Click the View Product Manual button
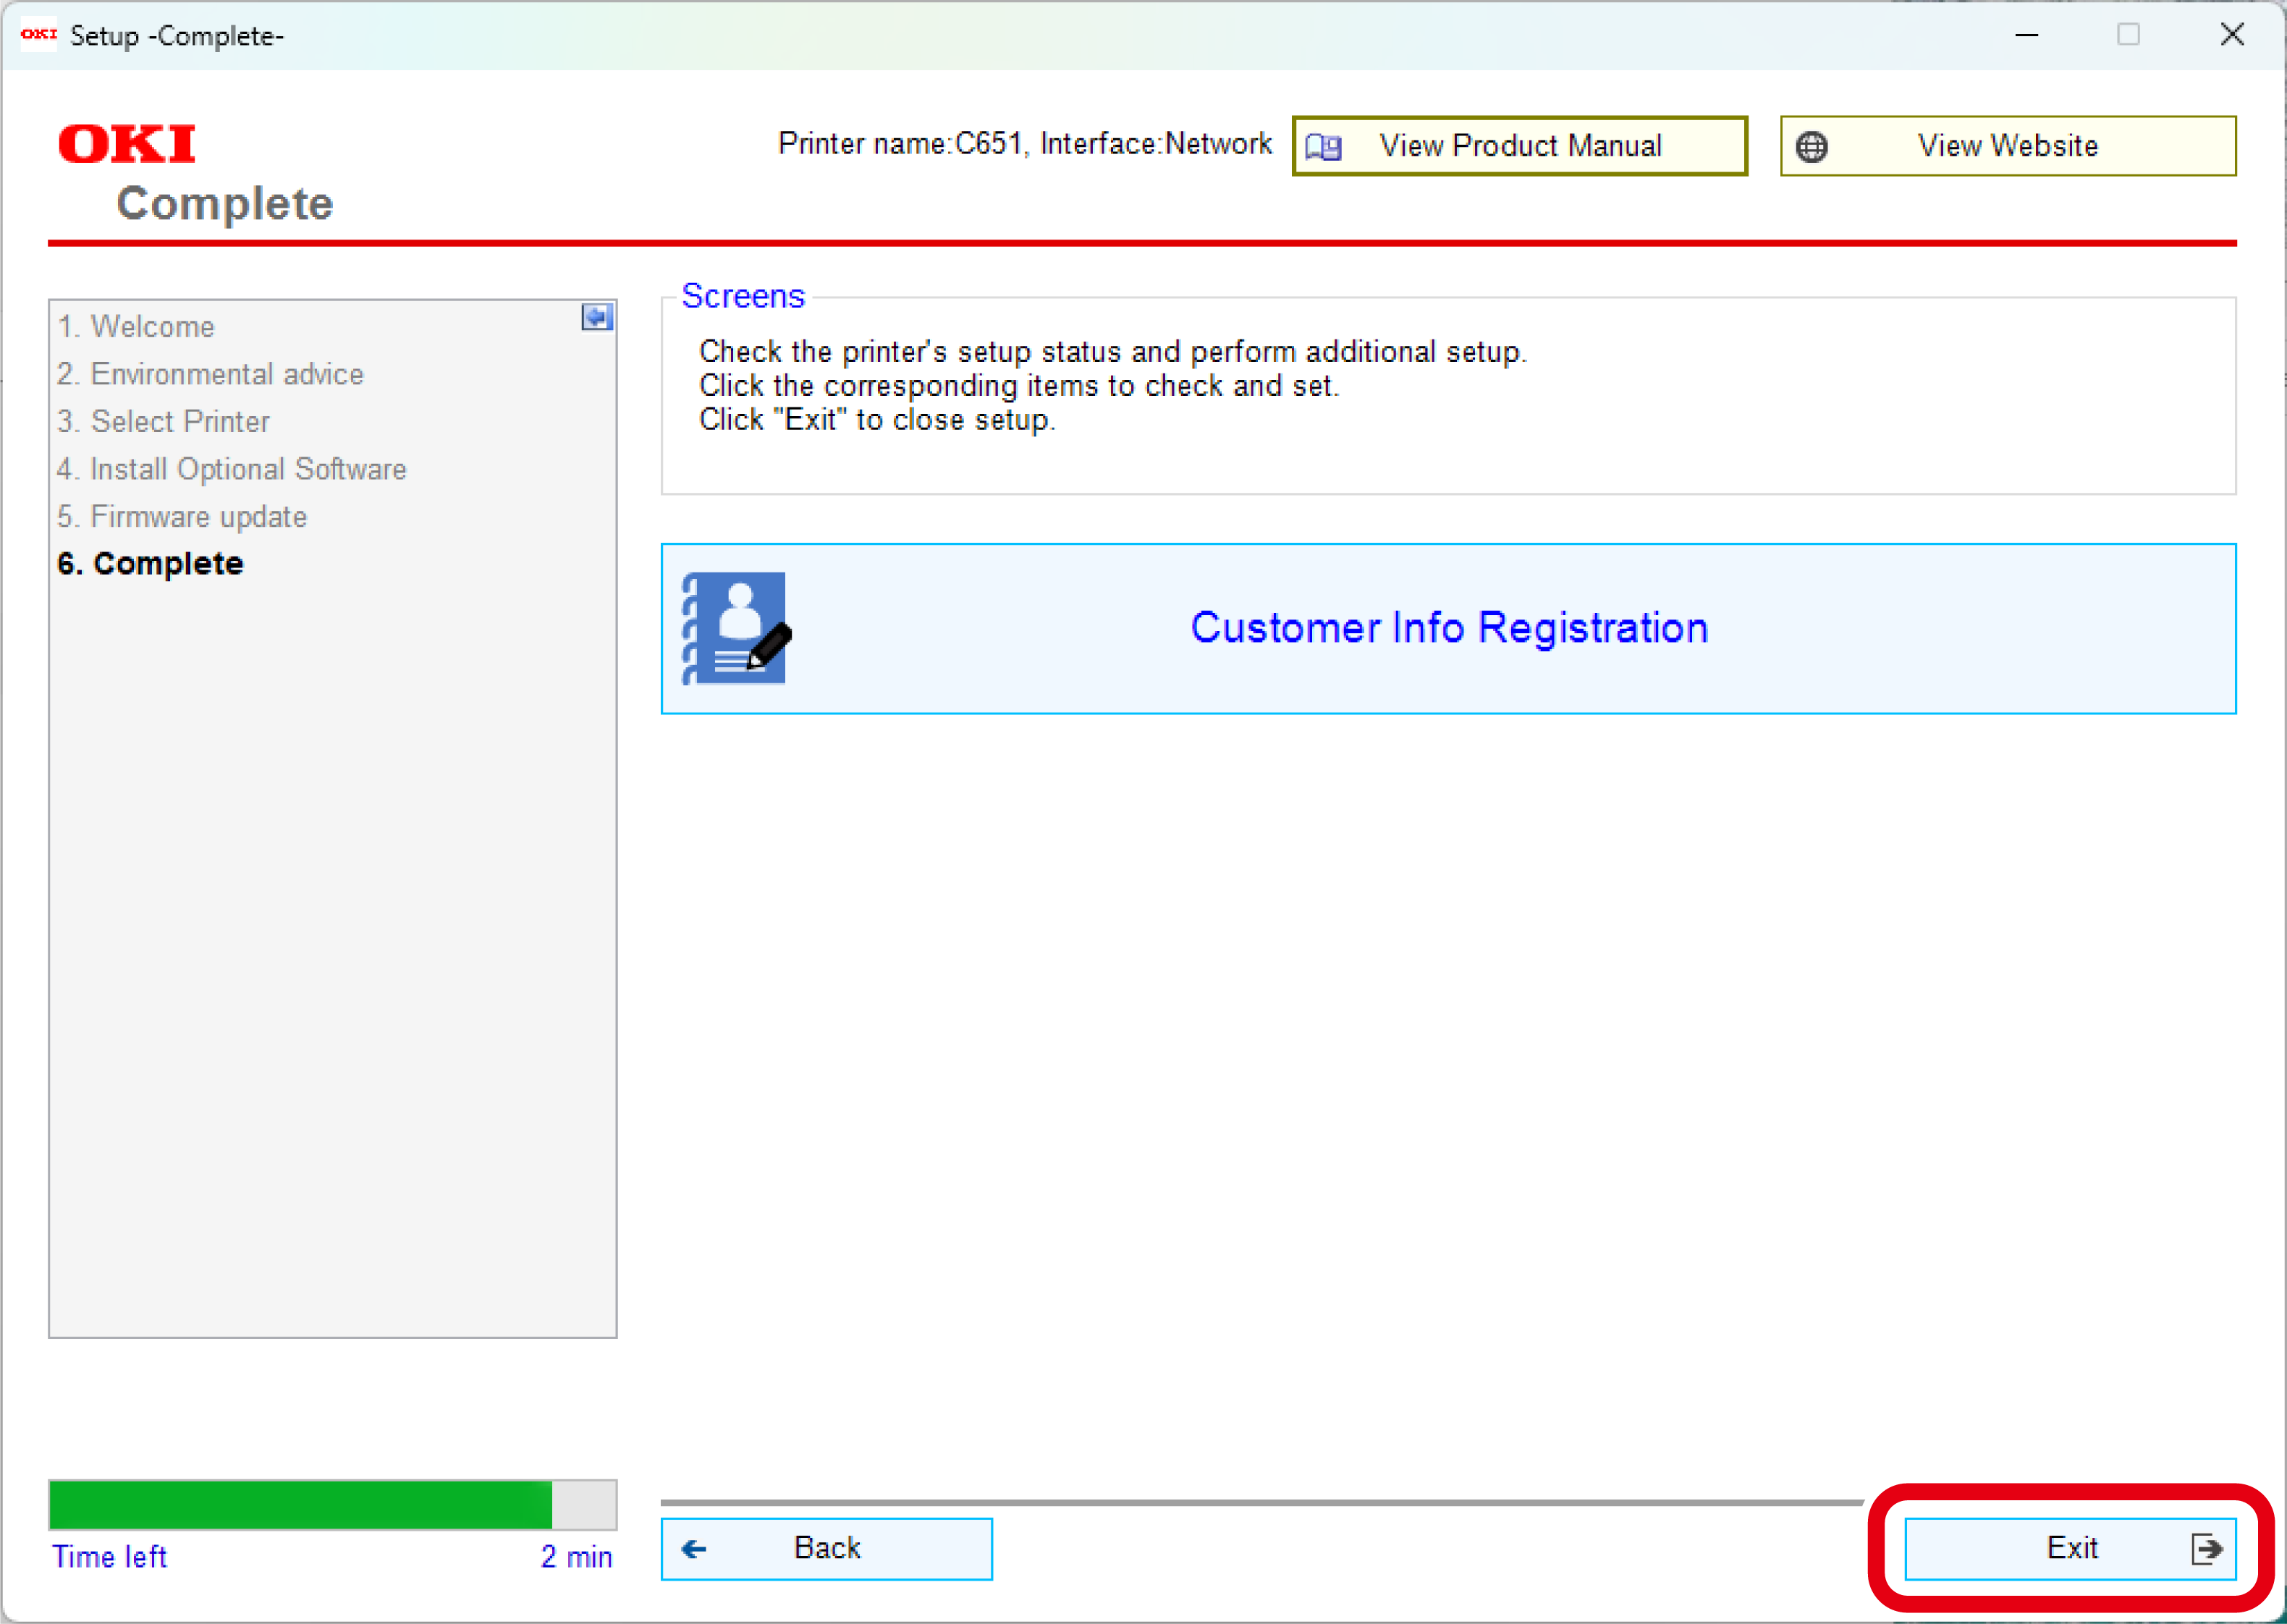 [1519, 146]
